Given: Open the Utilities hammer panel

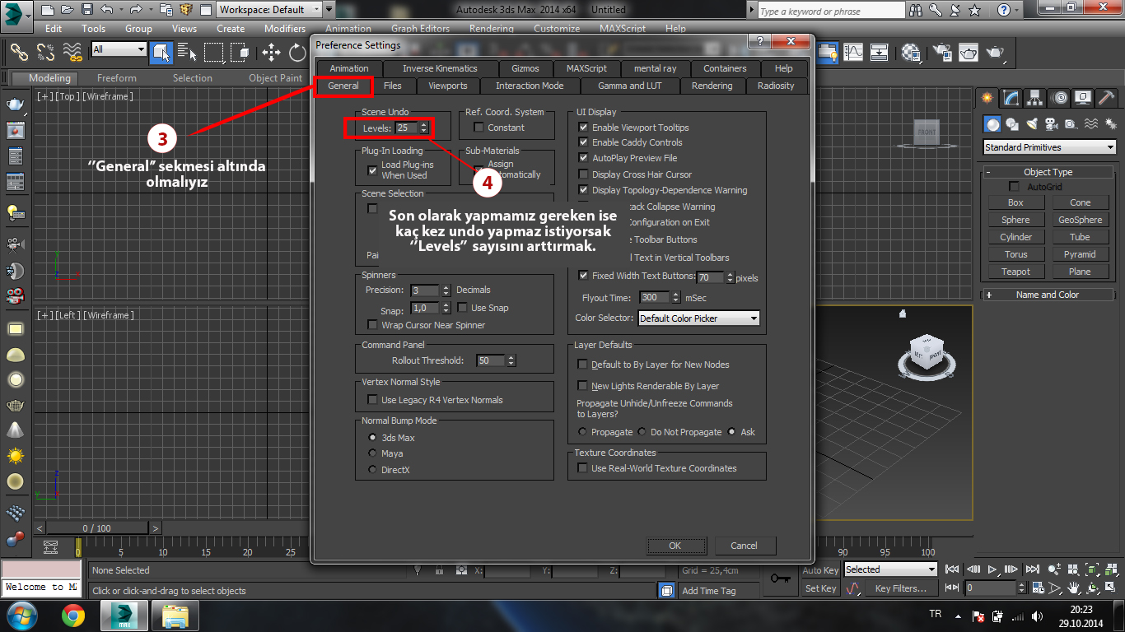Looking at the screenshot, I should tap(1107, 98).
